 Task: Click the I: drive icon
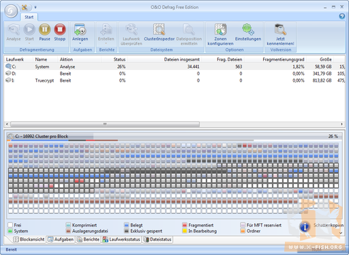8,80
